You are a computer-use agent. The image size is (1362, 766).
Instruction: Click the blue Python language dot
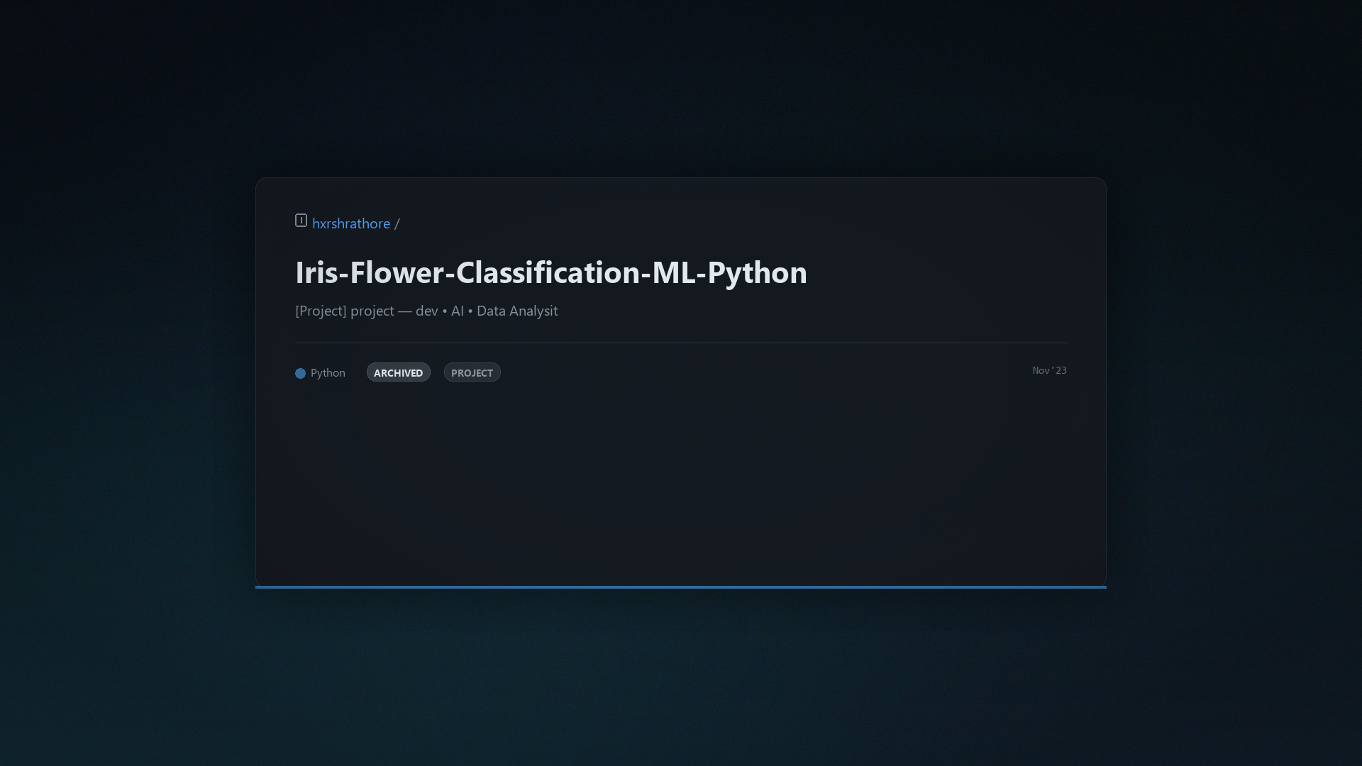300,373
